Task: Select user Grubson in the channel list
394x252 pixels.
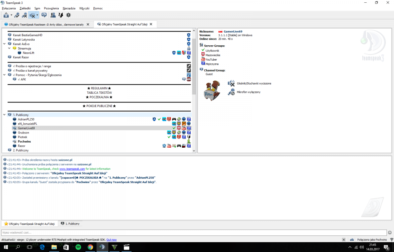Action: (23, 133)
